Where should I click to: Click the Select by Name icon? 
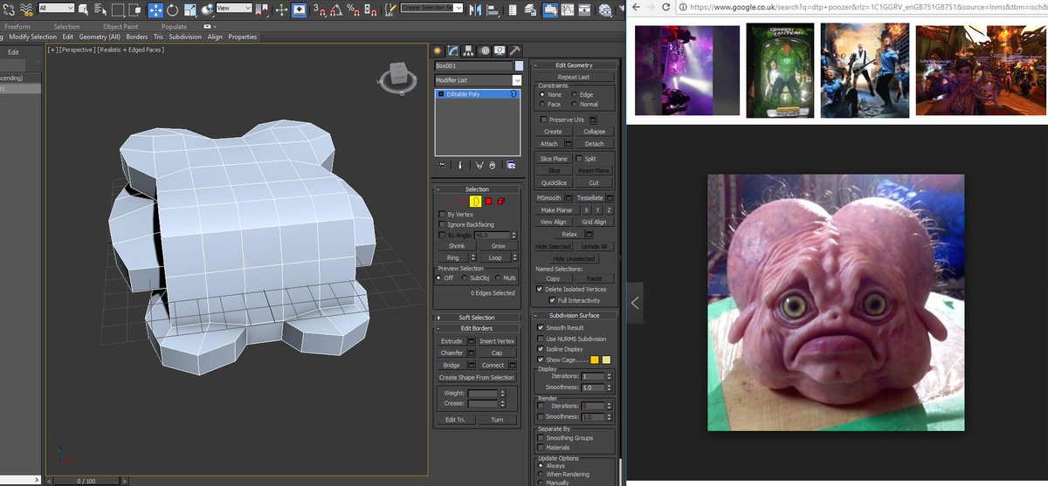point(100,10)
